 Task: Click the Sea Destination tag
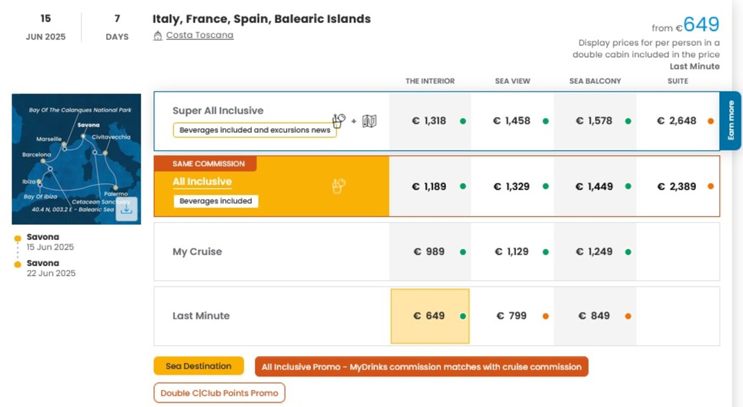[x=198, y=366]
